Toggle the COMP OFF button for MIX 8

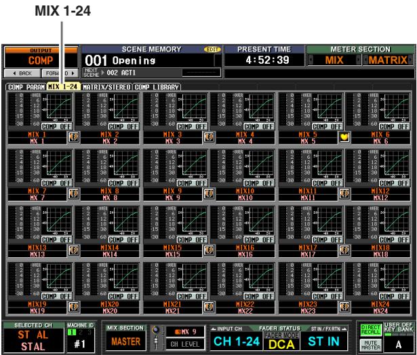coord(123,183)
